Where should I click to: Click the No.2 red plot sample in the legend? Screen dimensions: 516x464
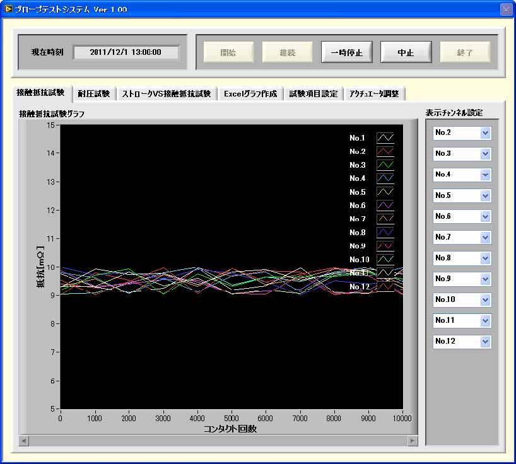point(385,151)
